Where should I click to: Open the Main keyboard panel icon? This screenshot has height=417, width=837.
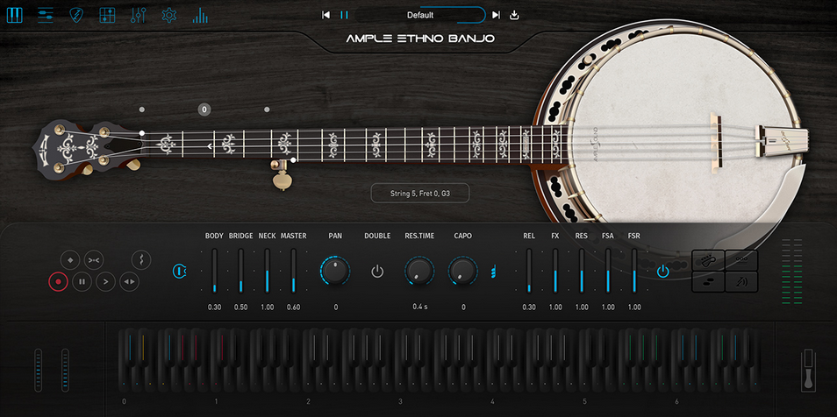tap(14, 15)
